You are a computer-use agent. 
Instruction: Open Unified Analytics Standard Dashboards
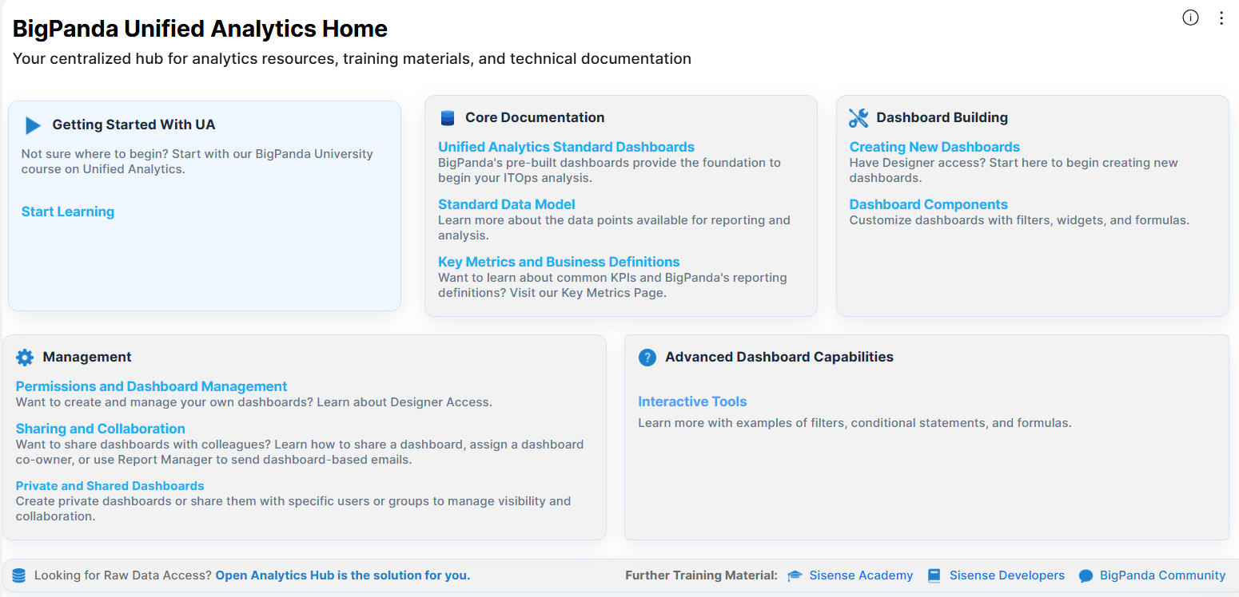(x=566, y=146)
